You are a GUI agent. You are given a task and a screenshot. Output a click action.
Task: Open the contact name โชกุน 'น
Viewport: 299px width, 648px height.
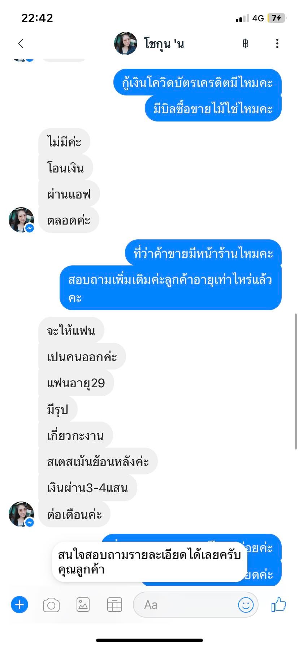click(164, 44)
